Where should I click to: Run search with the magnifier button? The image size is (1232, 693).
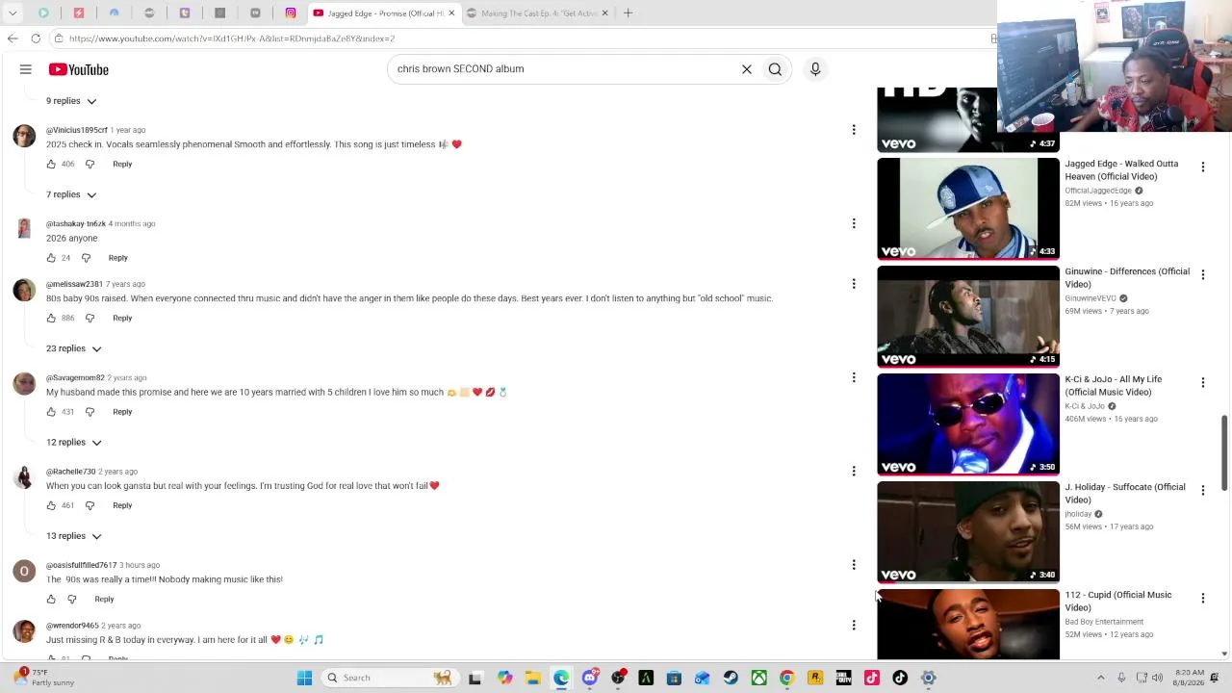775,69
